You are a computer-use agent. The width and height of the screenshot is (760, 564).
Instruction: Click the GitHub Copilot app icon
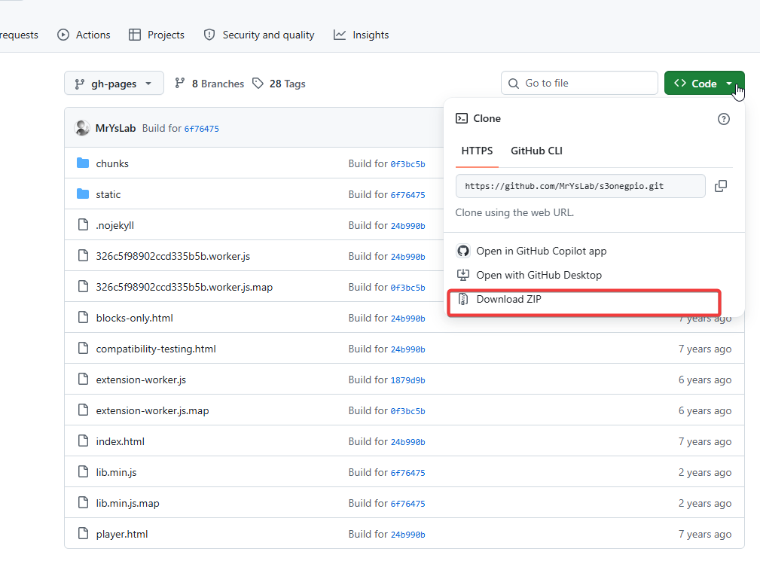463,251
